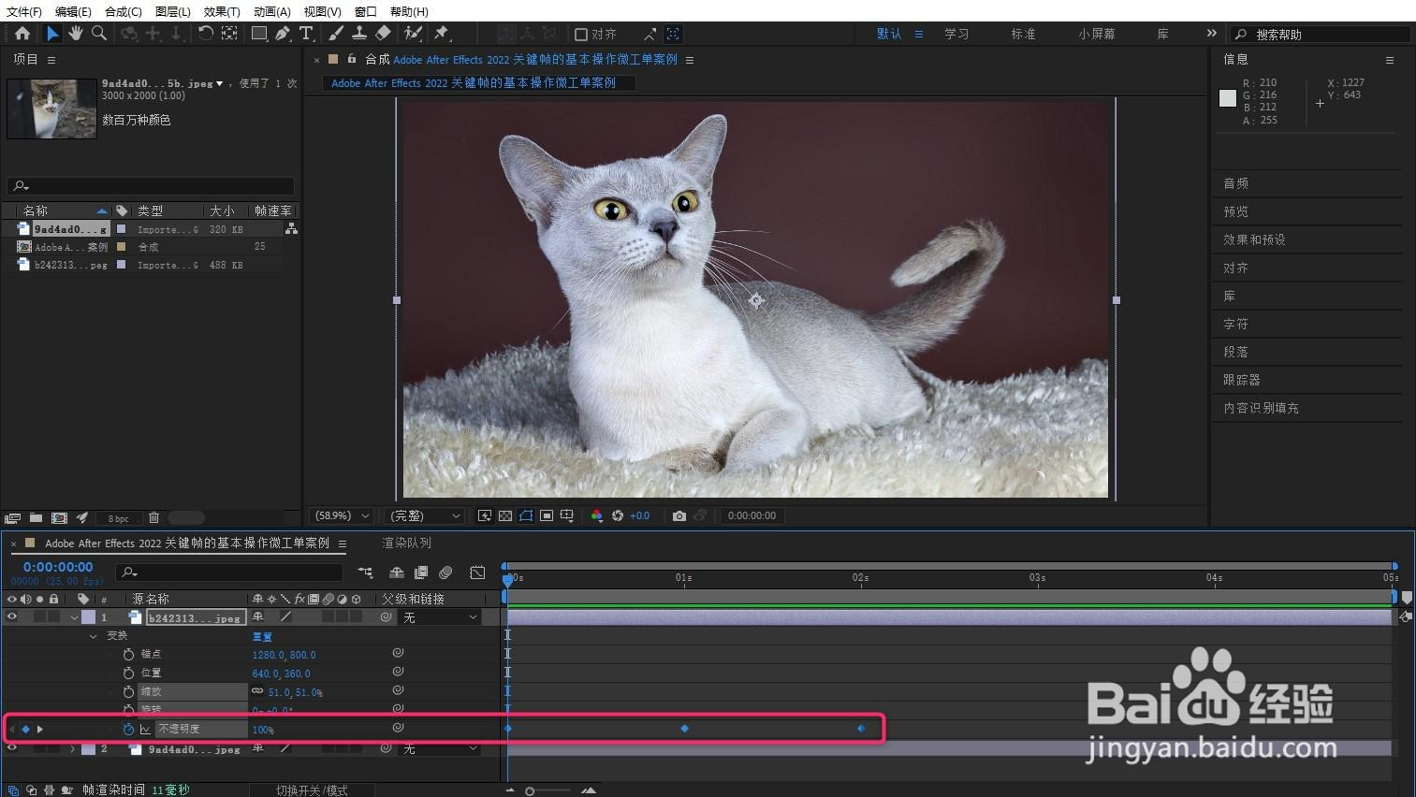The width and height of the screenshot is (1416, 797).
Task: Select the Brush tool
Action: point(336,34)
